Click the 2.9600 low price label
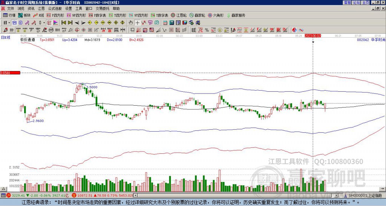The image size is (386, 206). coord(38,121)
